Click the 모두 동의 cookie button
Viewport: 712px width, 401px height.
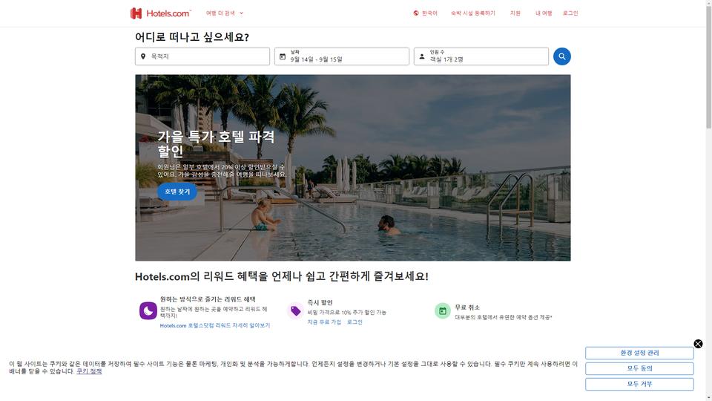639,368
